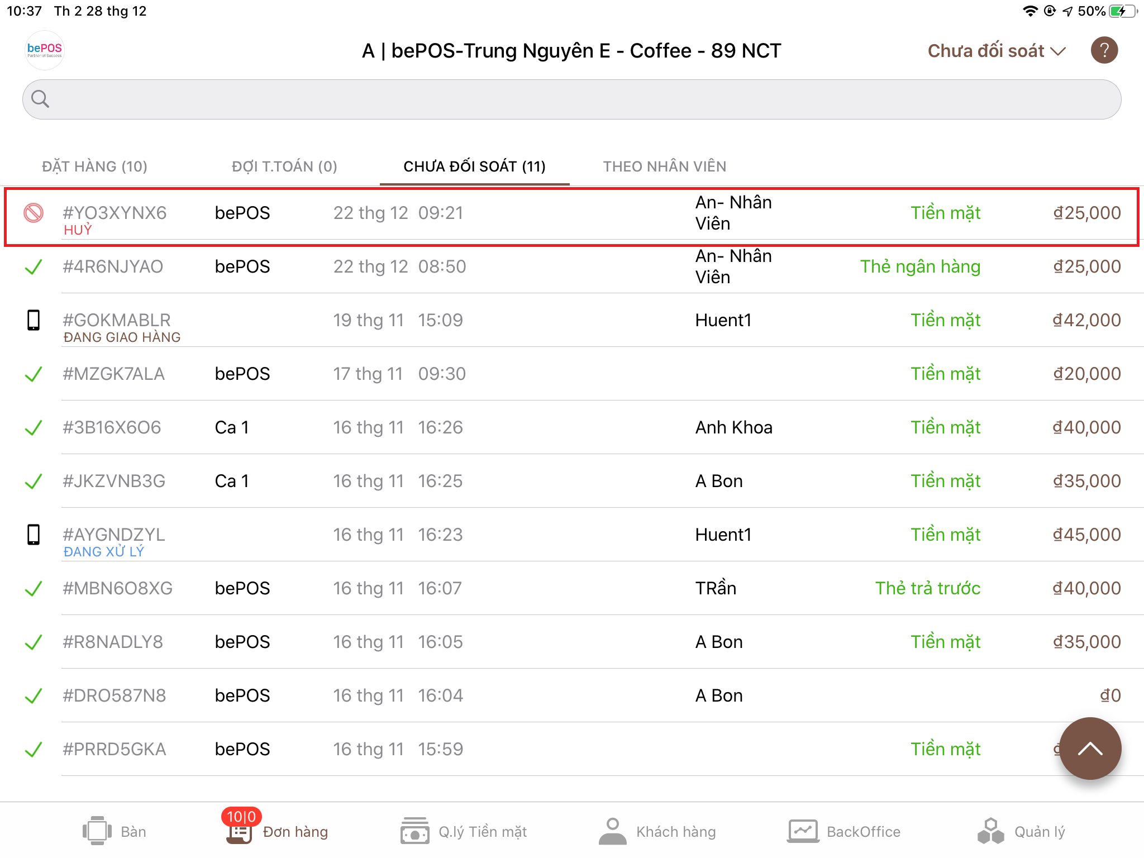Open the Đơn hàng orders icon
This screenshot has width=1144, height=858.
240,832
